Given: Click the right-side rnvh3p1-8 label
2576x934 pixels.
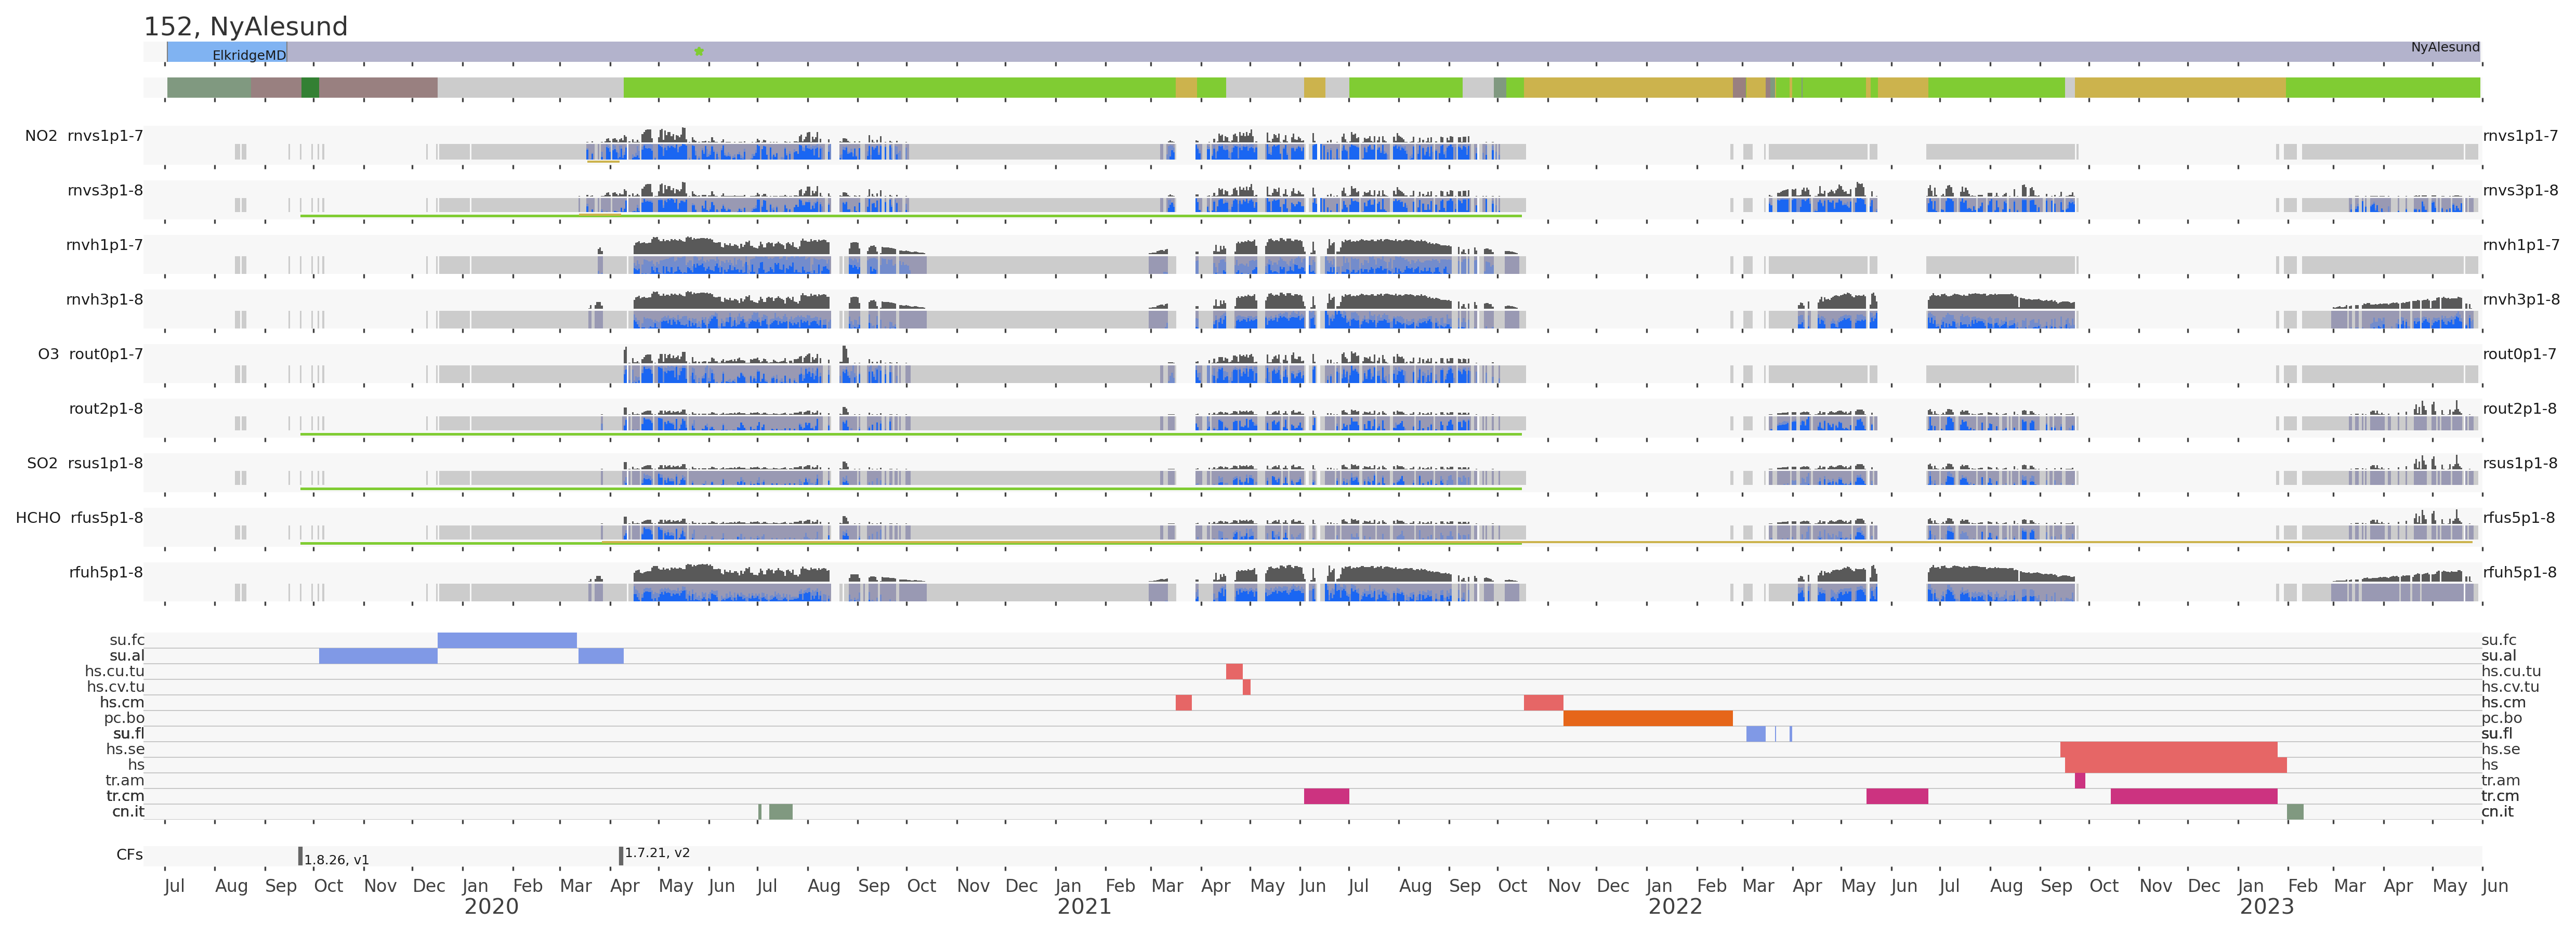Looking at the screenshot, I should (2520, 299).
